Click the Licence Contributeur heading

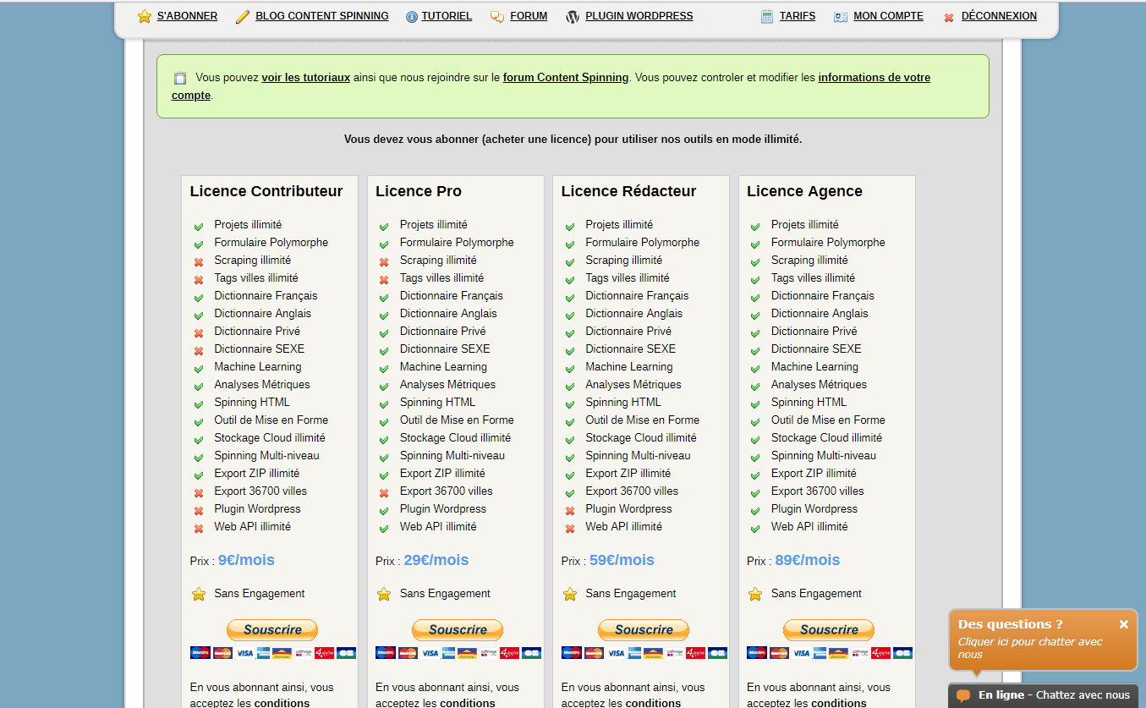point(266,191)
